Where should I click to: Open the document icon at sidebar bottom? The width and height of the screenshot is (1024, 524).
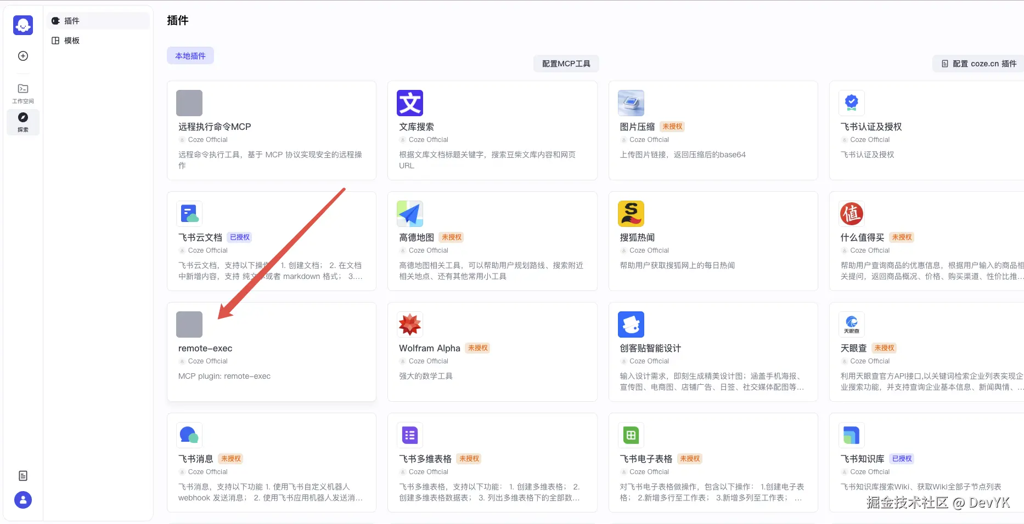tap(23, 476)
